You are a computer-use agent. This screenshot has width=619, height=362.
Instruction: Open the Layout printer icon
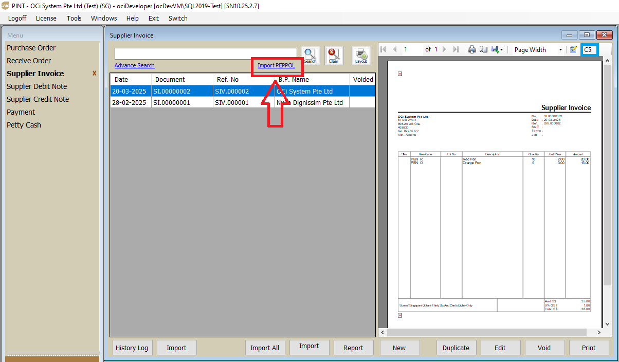pyautogui.click(x=361, y=55)
